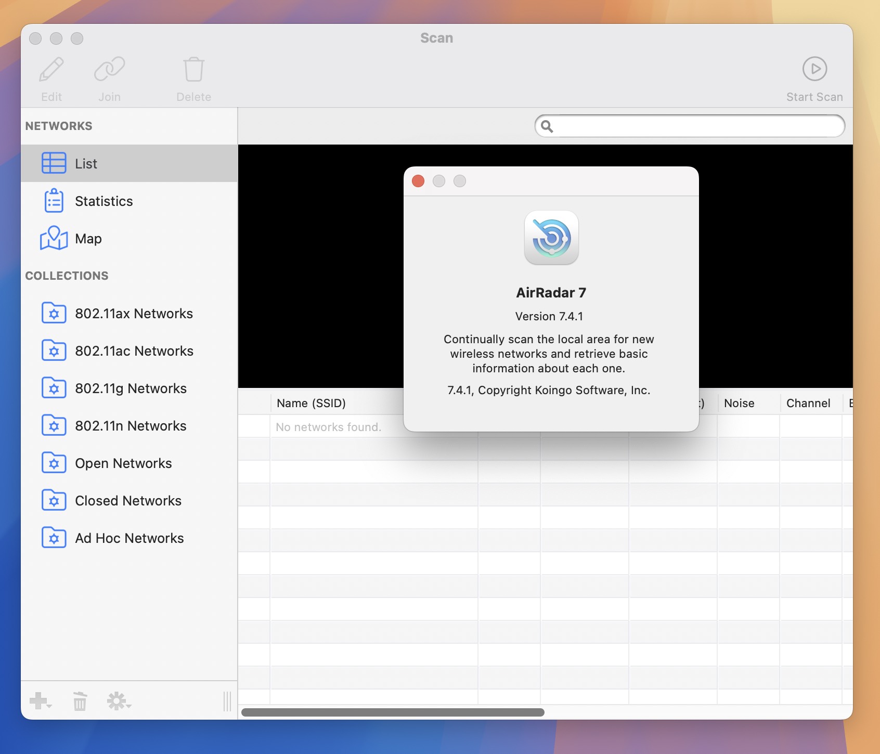Click the 802.11n Networks folder icon

click(x=54, y=425)
